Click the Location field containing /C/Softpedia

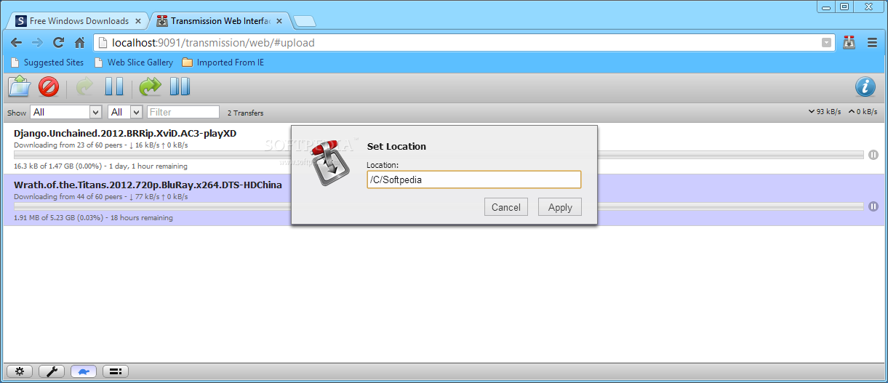pyautogui.click(x=474, y=180)
